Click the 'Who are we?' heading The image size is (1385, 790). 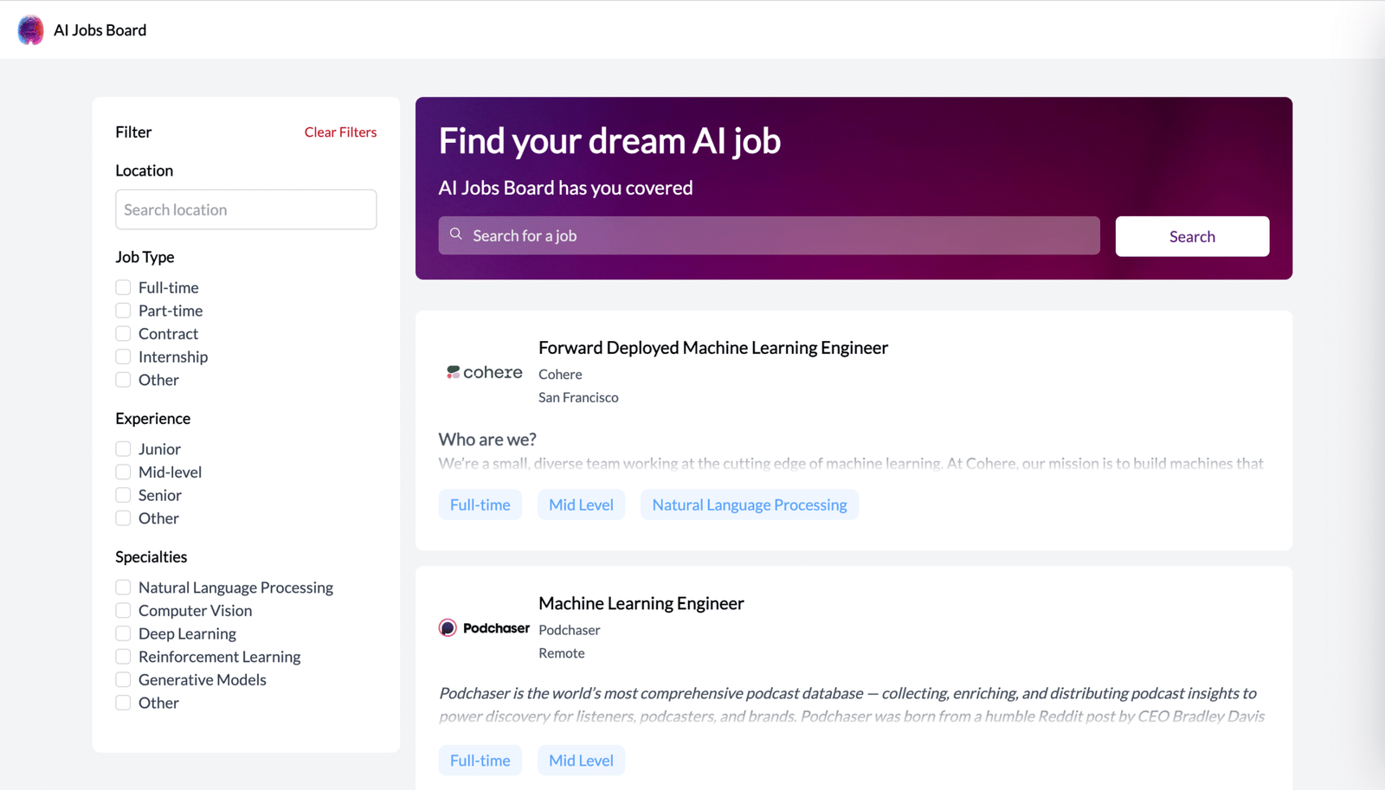pos(487,440)
